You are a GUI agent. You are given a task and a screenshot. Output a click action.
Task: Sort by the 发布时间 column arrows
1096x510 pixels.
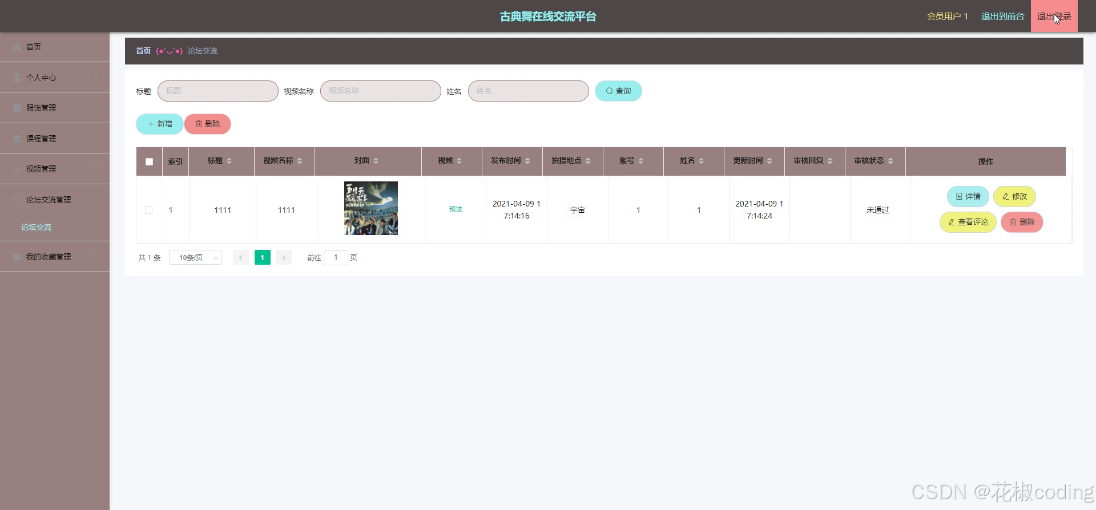(527, 161)
